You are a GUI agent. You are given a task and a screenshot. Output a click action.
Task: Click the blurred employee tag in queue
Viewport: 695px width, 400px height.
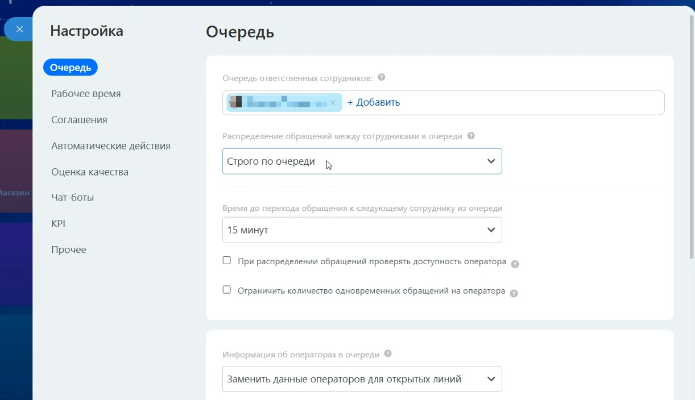(284, 103)
